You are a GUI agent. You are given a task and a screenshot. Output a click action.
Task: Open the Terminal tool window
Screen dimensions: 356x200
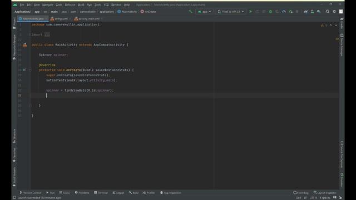(x=101, y=193)
